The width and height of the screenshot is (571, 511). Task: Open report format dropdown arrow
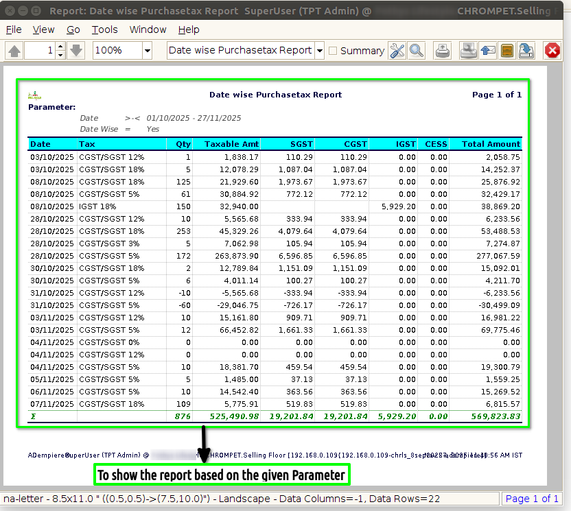click(319, 50)
